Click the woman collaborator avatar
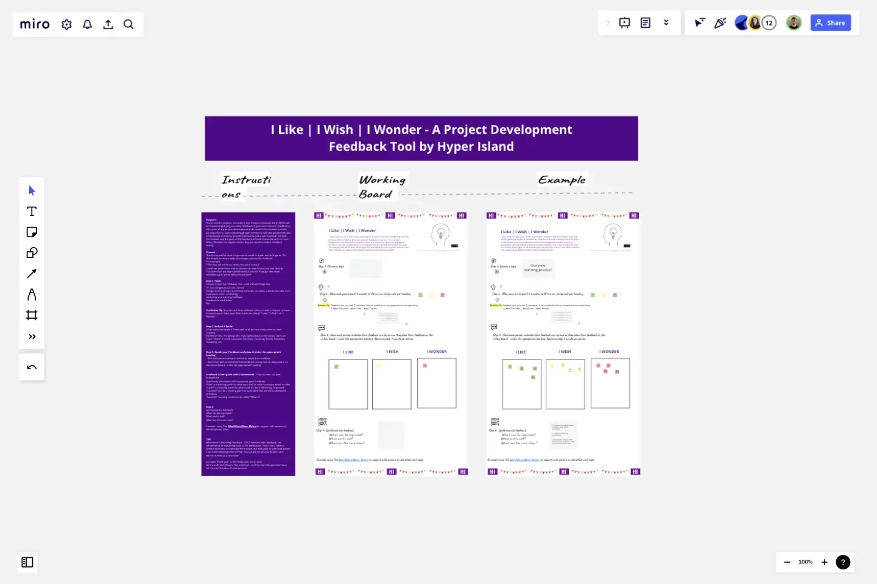This screenshot has height=584, width=877. [755, 23]
